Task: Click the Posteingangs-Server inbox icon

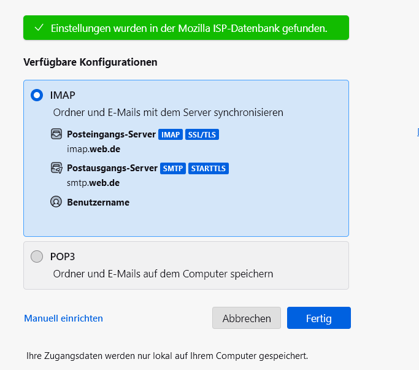Action: pos(56,134)
